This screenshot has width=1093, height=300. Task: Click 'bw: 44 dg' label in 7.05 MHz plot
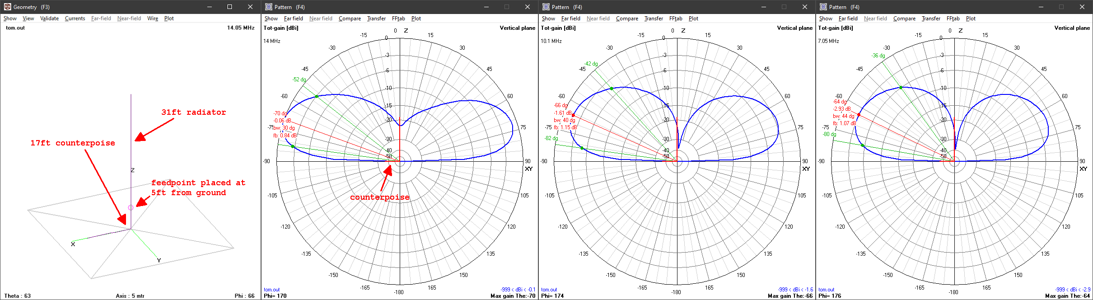[x=844, y=117]
